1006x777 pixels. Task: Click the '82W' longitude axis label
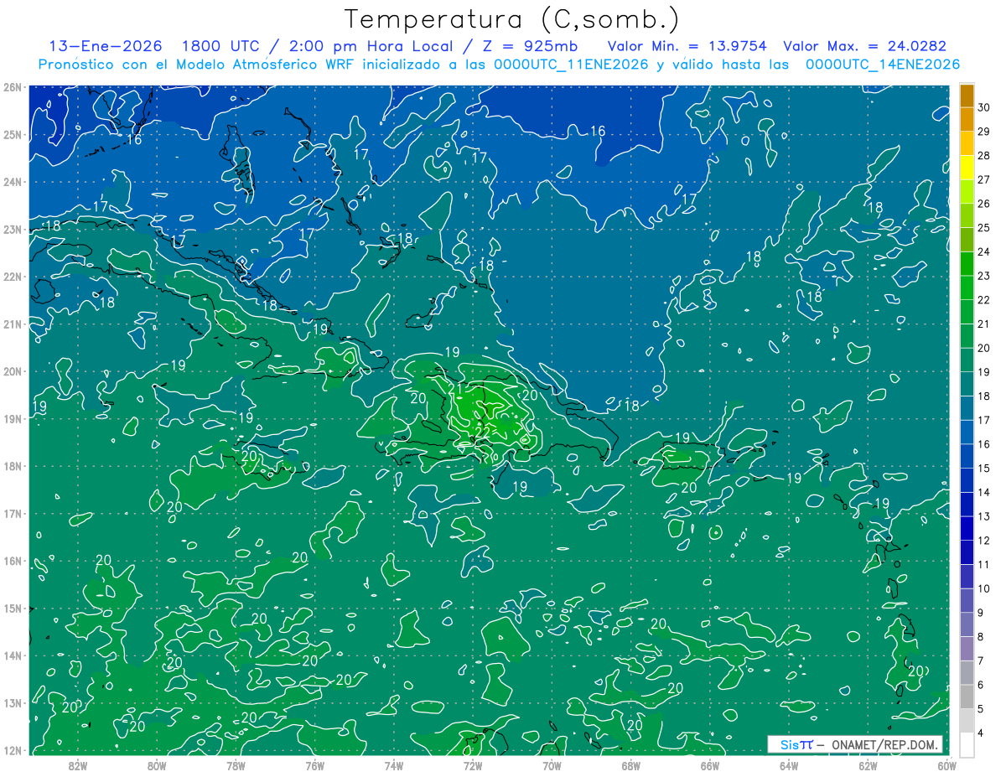point(78,764)
